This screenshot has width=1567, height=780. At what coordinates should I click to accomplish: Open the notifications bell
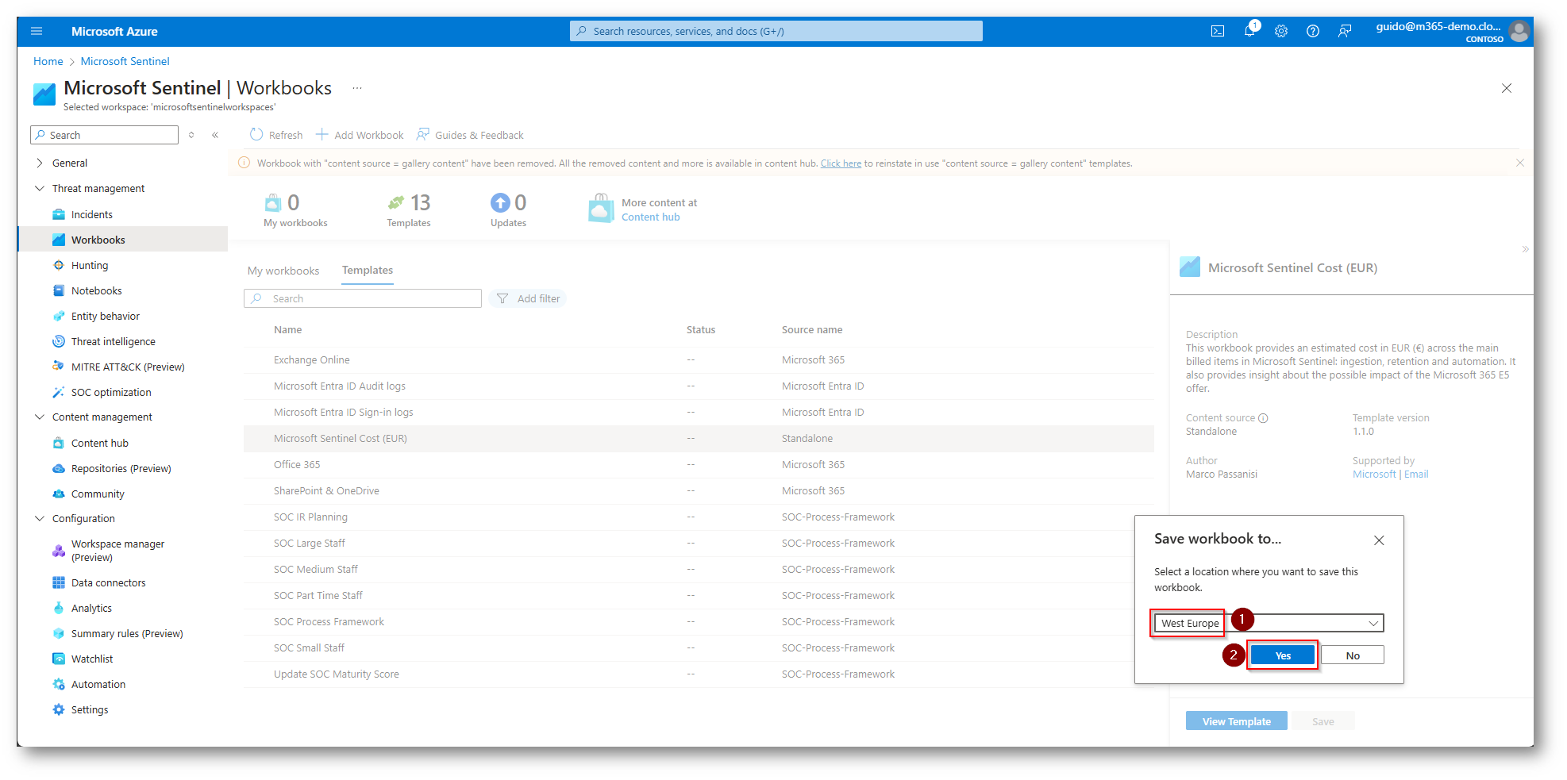tap(1249, 31)
